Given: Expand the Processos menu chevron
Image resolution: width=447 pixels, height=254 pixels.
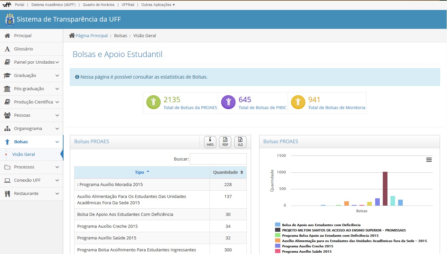Looking at the screenshot, I should [57, 167].
